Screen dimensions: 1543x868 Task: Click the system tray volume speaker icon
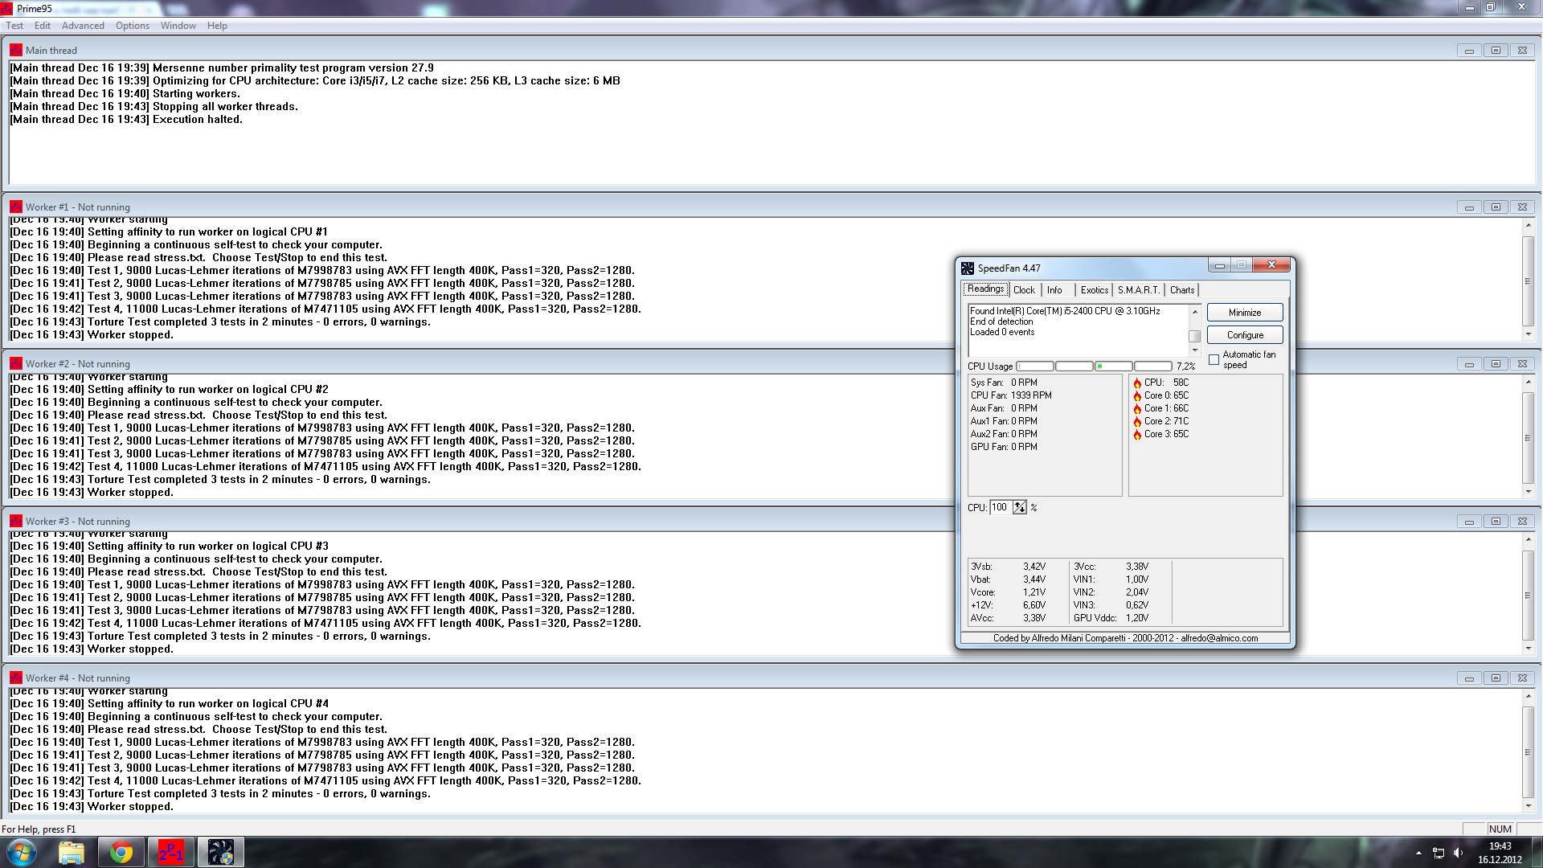pos(1459,852)
